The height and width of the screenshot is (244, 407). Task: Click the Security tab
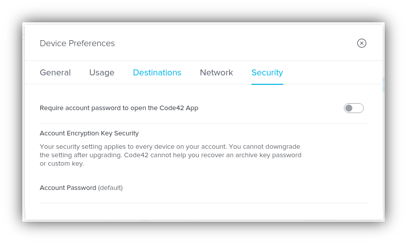[267, 72]
